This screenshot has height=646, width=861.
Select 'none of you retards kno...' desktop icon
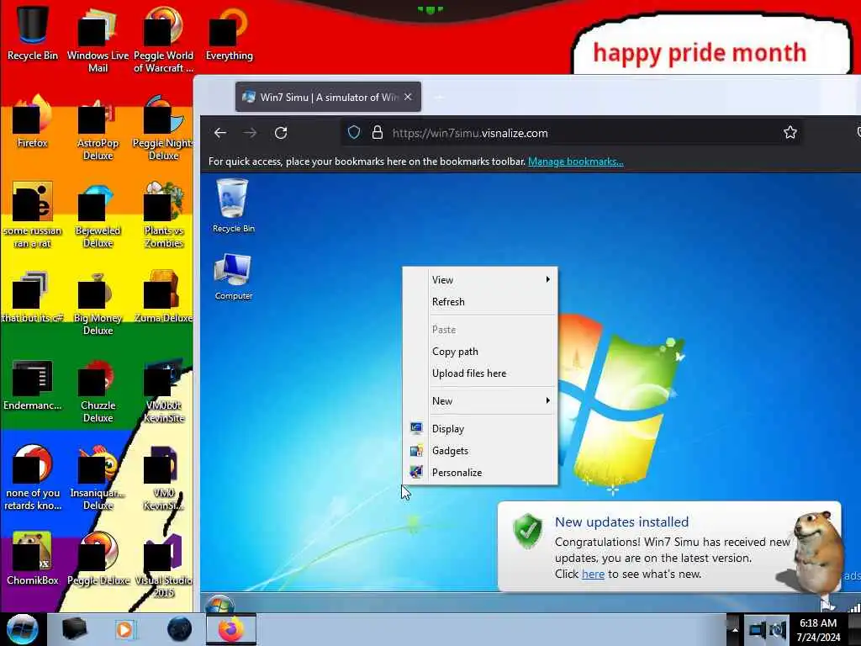(x=33, y=477)
